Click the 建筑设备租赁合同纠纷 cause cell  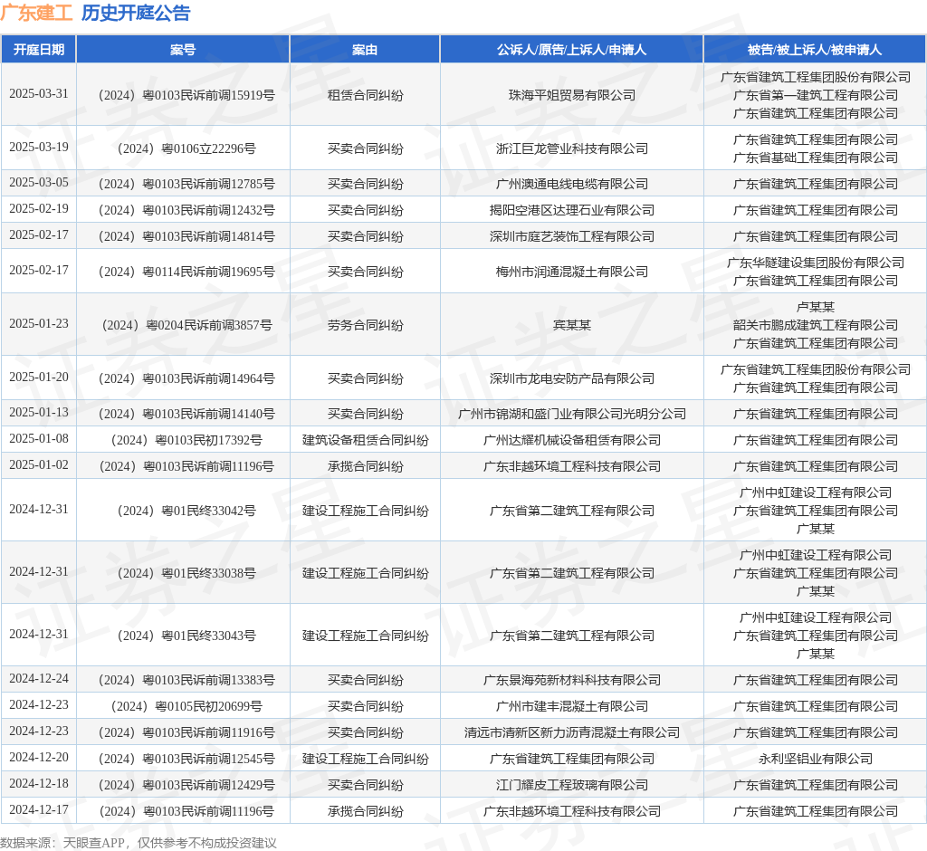366,440
